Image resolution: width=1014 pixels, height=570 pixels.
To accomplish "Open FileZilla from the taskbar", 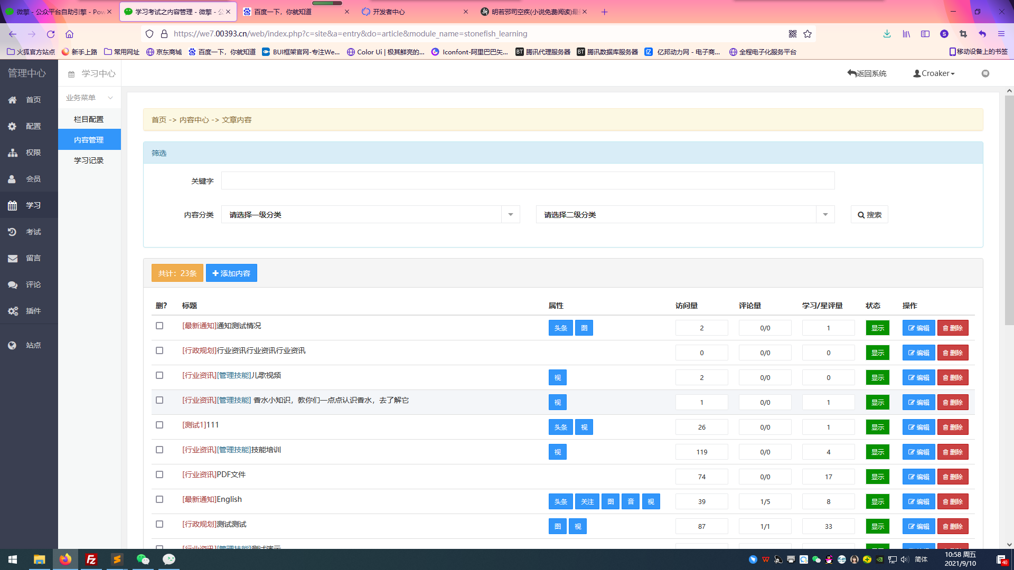I will [x=91, y=559].
